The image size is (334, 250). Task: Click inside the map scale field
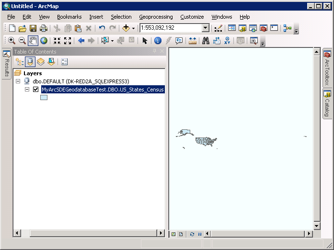tap(171, 28)
